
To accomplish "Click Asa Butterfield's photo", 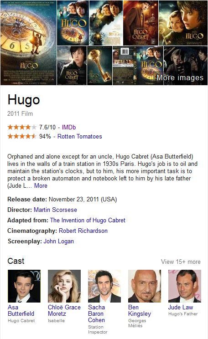I will 24,286.
